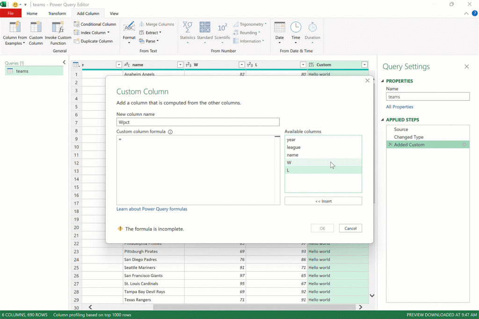Open Learn about Power Query formulas link
Screen dimensions: 479x319
(152, 209)
